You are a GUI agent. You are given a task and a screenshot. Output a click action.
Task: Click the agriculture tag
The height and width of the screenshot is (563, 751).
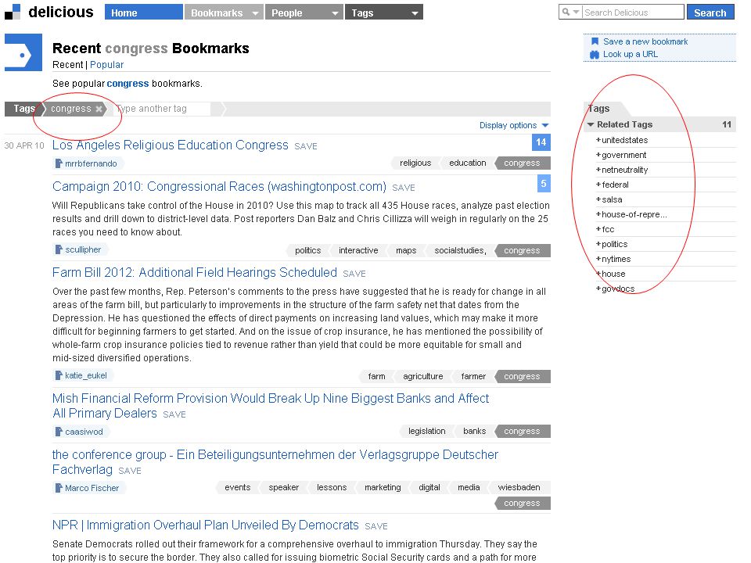tap(423, 377)
